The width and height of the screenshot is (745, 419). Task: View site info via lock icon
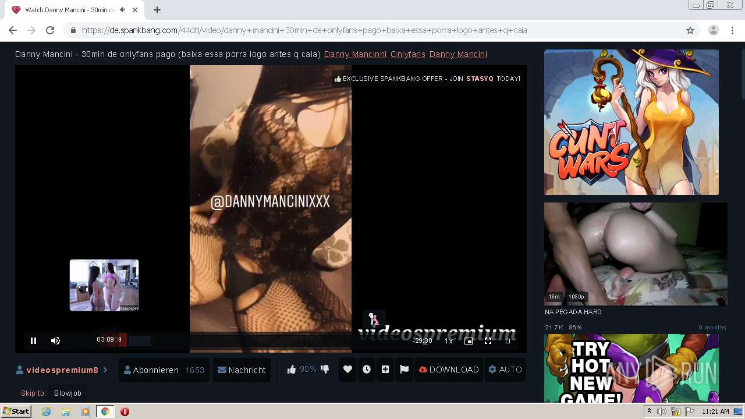[x=73, y=30]
